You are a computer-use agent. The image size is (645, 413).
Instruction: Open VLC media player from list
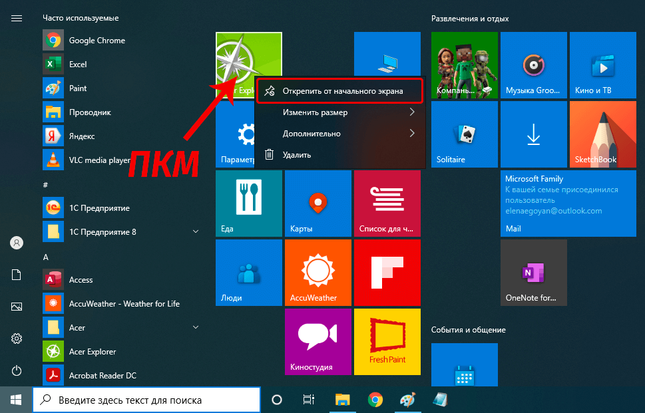click(99, 160)
